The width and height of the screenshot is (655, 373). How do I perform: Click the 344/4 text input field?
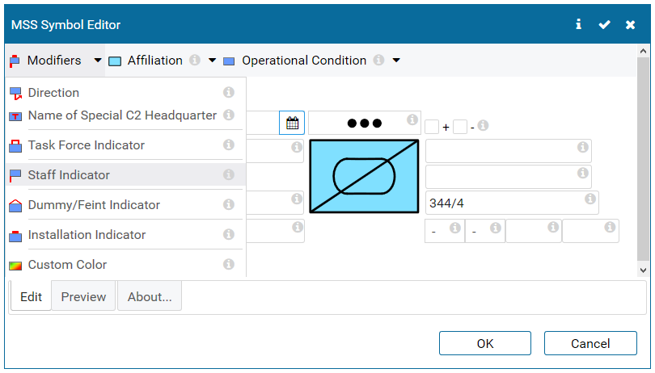pyautogui.click(x=501, y=203)
